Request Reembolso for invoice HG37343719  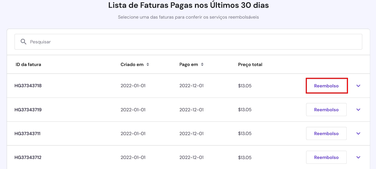[x=326, y=110]
